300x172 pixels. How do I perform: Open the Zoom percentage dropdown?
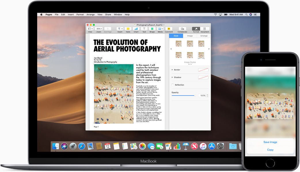tap(99, 29)
